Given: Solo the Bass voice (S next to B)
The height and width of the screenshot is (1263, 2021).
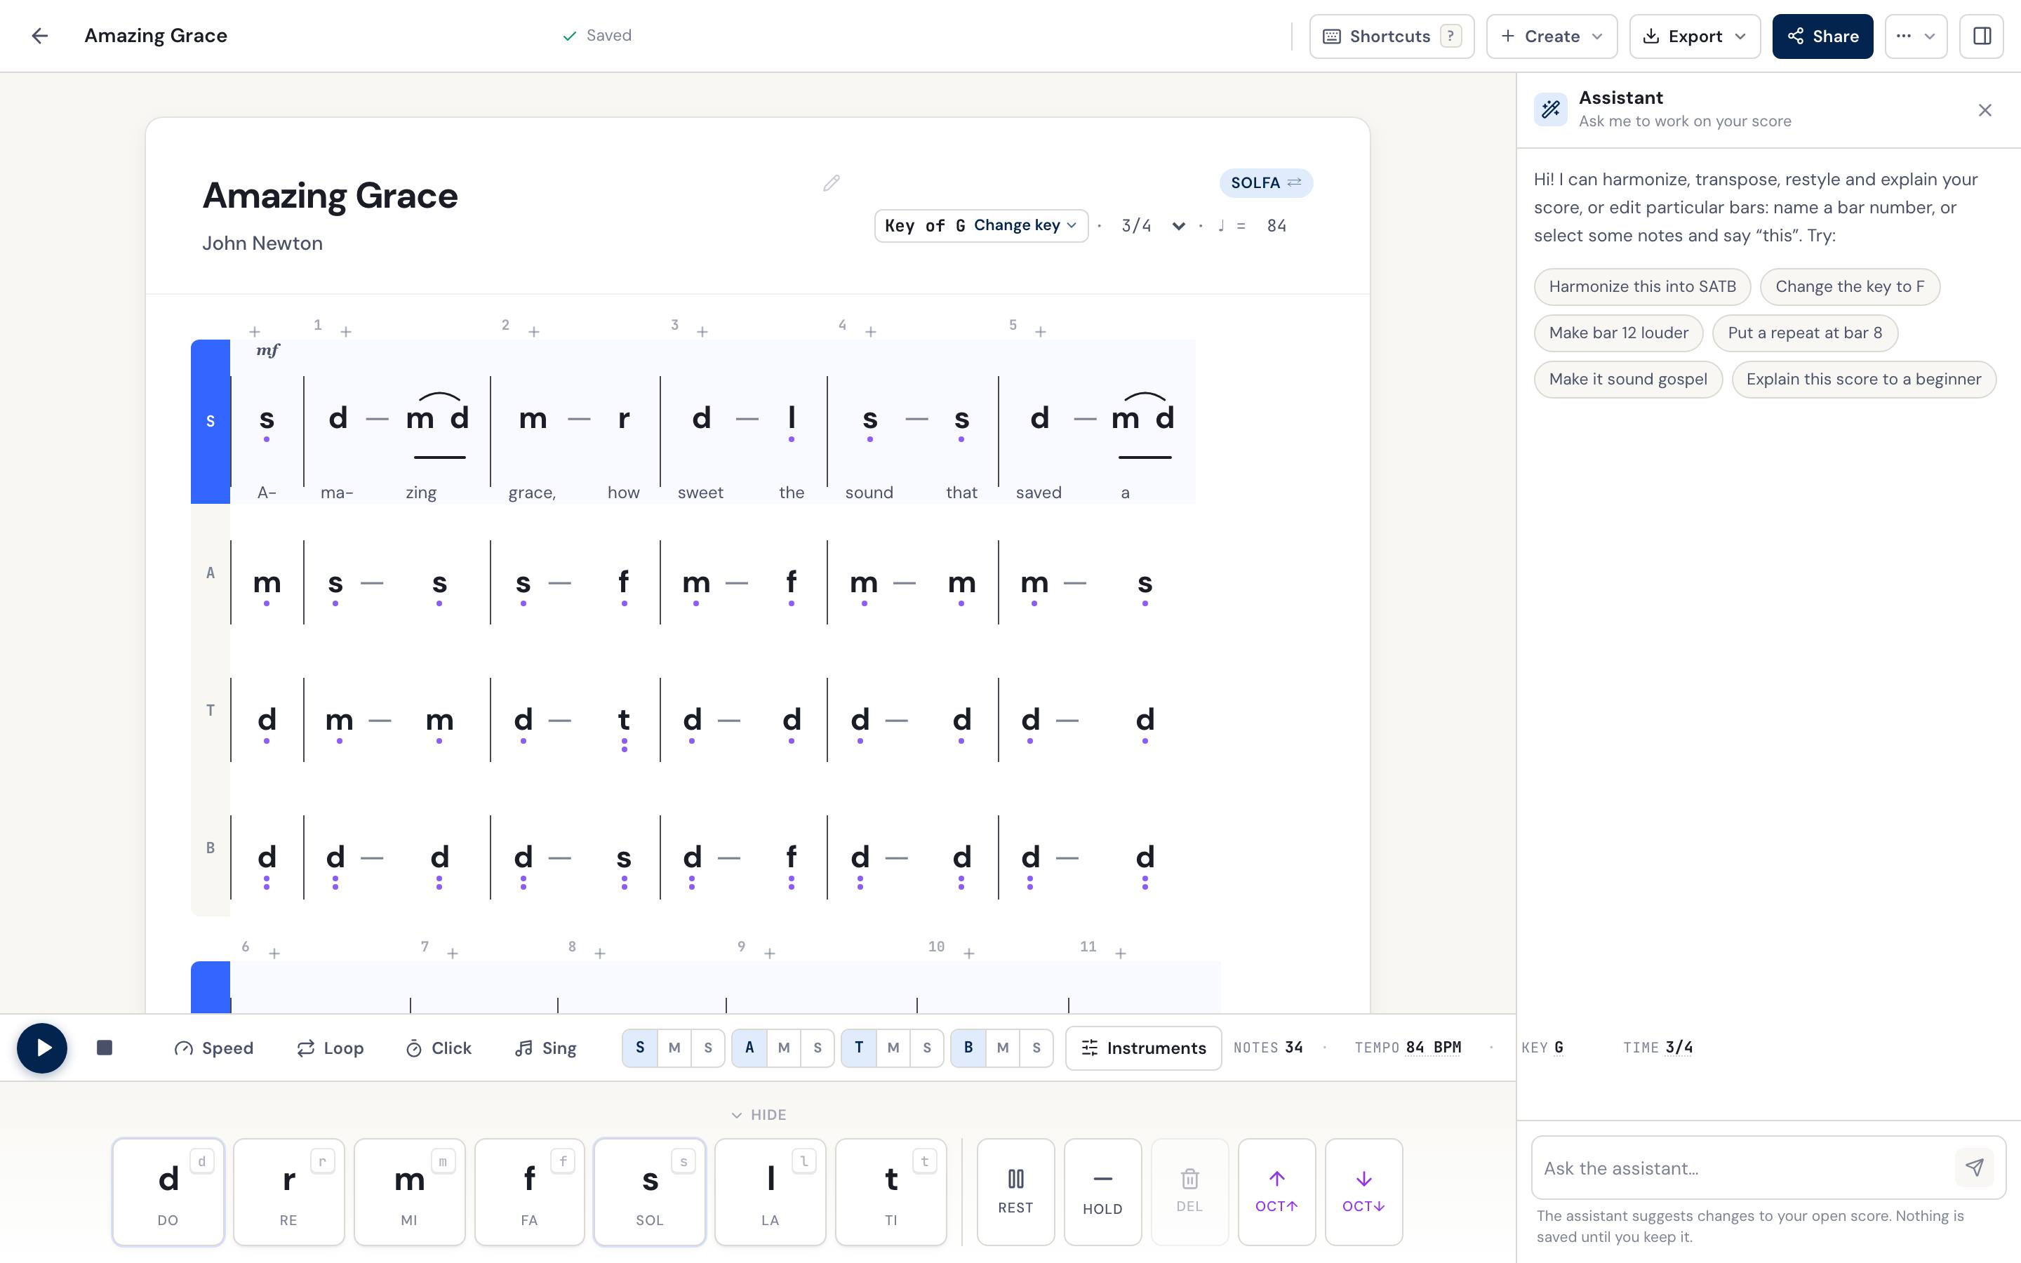Looking at the screenshot, I should tap(1036, 1048).
